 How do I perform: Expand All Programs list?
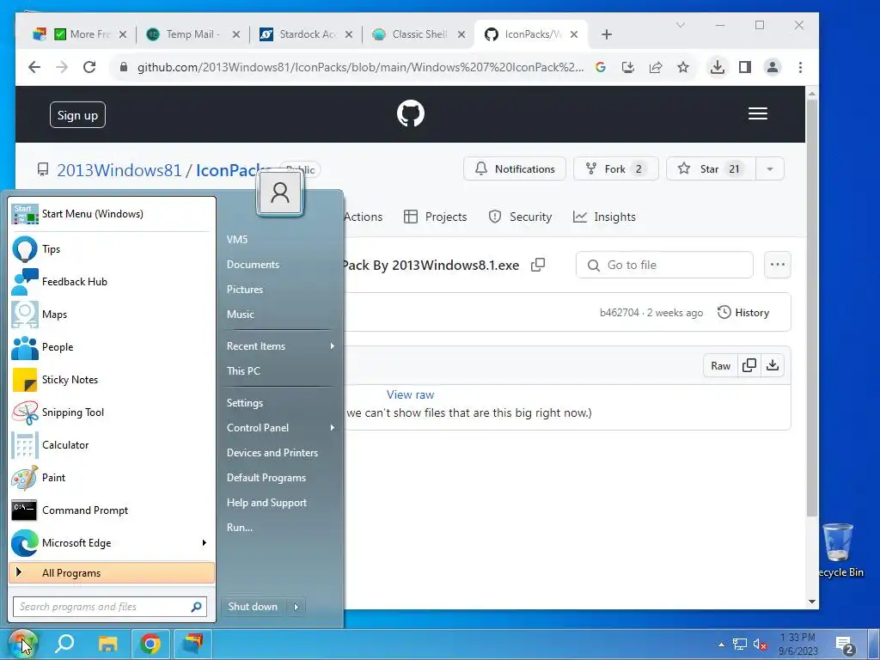pyautogui.click(x=112, y=573)
